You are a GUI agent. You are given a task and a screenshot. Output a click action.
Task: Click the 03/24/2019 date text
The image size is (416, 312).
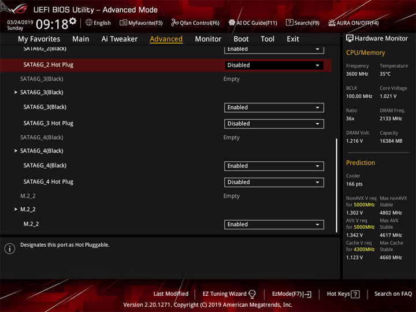tap(20, 22)
